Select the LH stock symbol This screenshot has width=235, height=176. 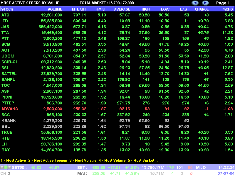click(x=4, y=144)
